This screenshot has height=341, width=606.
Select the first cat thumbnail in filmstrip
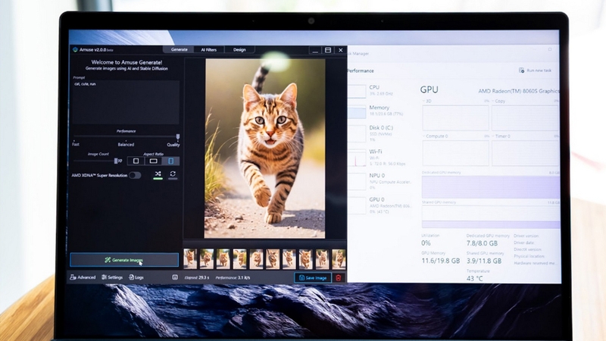(190, 258)
